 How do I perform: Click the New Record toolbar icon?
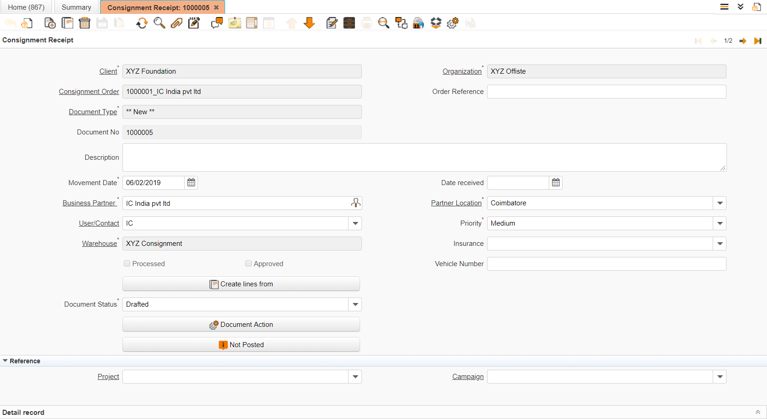(x=50, y=23)
